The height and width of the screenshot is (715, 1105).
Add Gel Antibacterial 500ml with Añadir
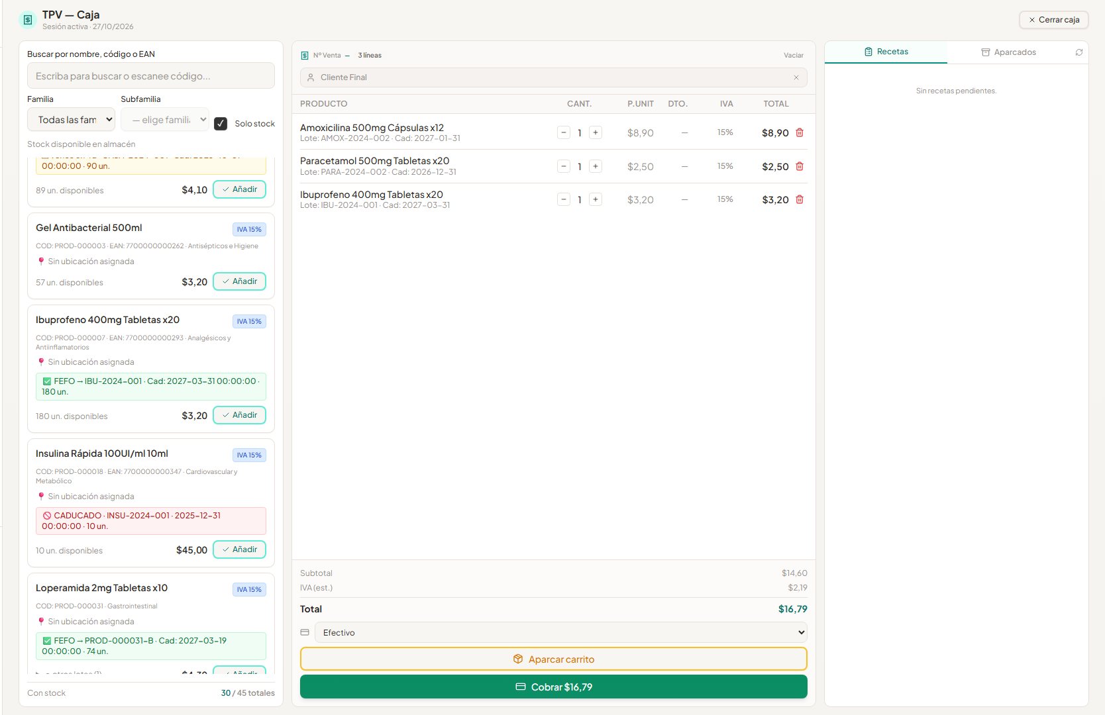[x=240, y=281]
